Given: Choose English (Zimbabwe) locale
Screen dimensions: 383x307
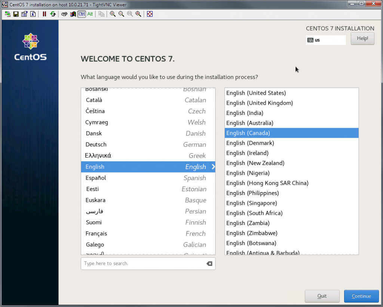Looking at the screenshot, I should tap(292, 233).
